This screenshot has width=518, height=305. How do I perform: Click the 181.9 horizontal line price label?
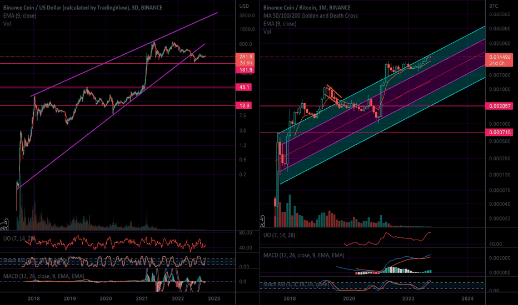245,70
